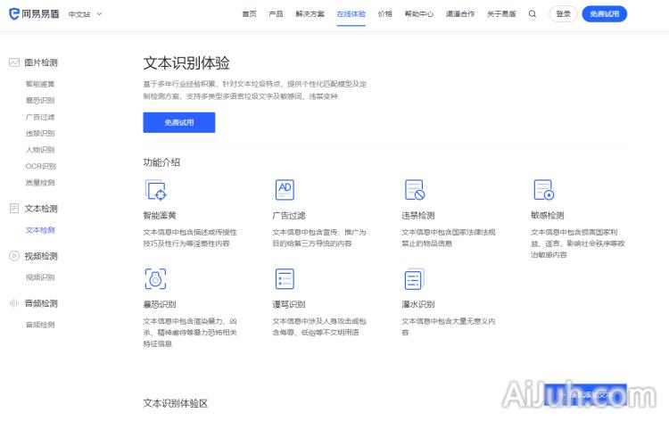This screenshot has height=421, width=669.
Task: Open 广告过滤 in sidebar
Action: (40, 117)
